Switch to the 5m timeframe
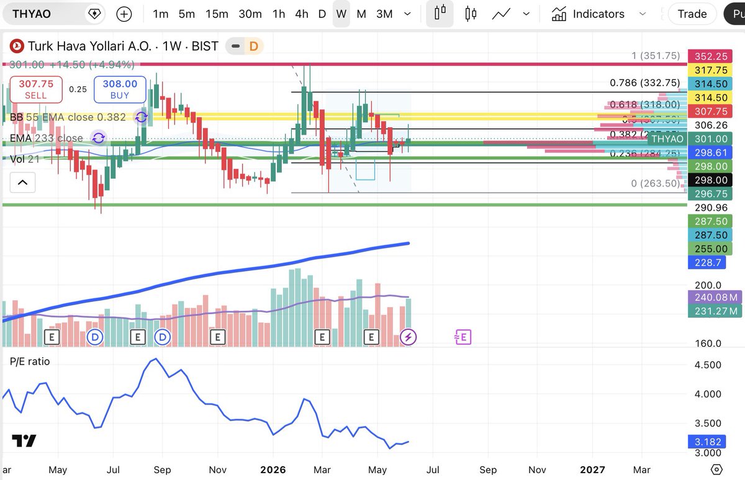This screenshot has height=480, width=745. pos(186,14)
